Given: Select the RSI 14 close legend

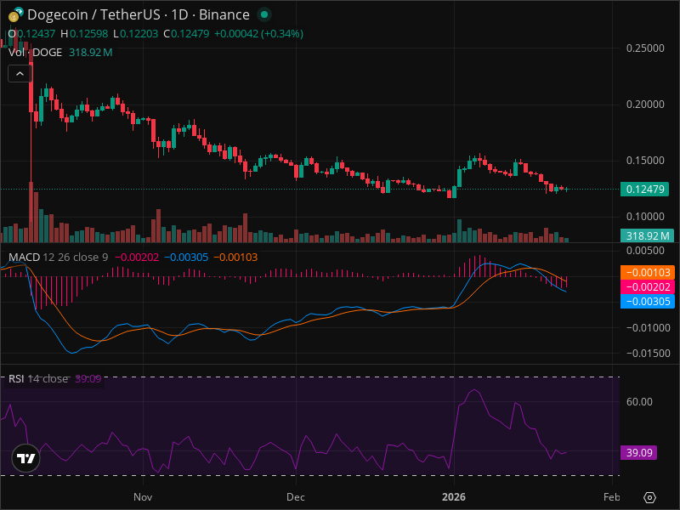Looking at the screenshot, I should click(38, 378).
